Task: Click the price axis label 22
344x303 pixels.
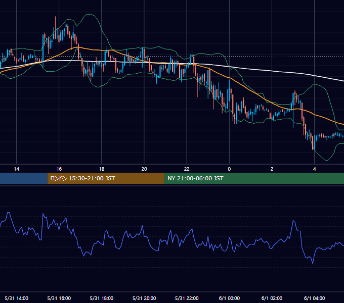Action: coord(187,169)
